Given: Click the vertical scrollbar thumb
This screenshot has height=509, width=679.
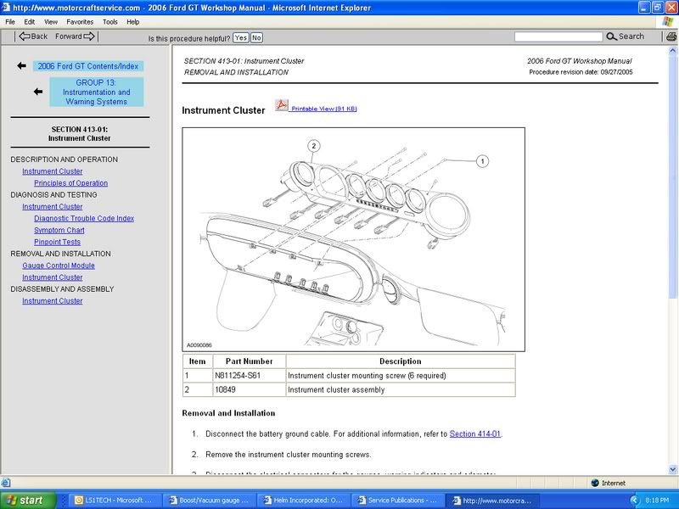Looking at the screenshot, I should point(673,176).
